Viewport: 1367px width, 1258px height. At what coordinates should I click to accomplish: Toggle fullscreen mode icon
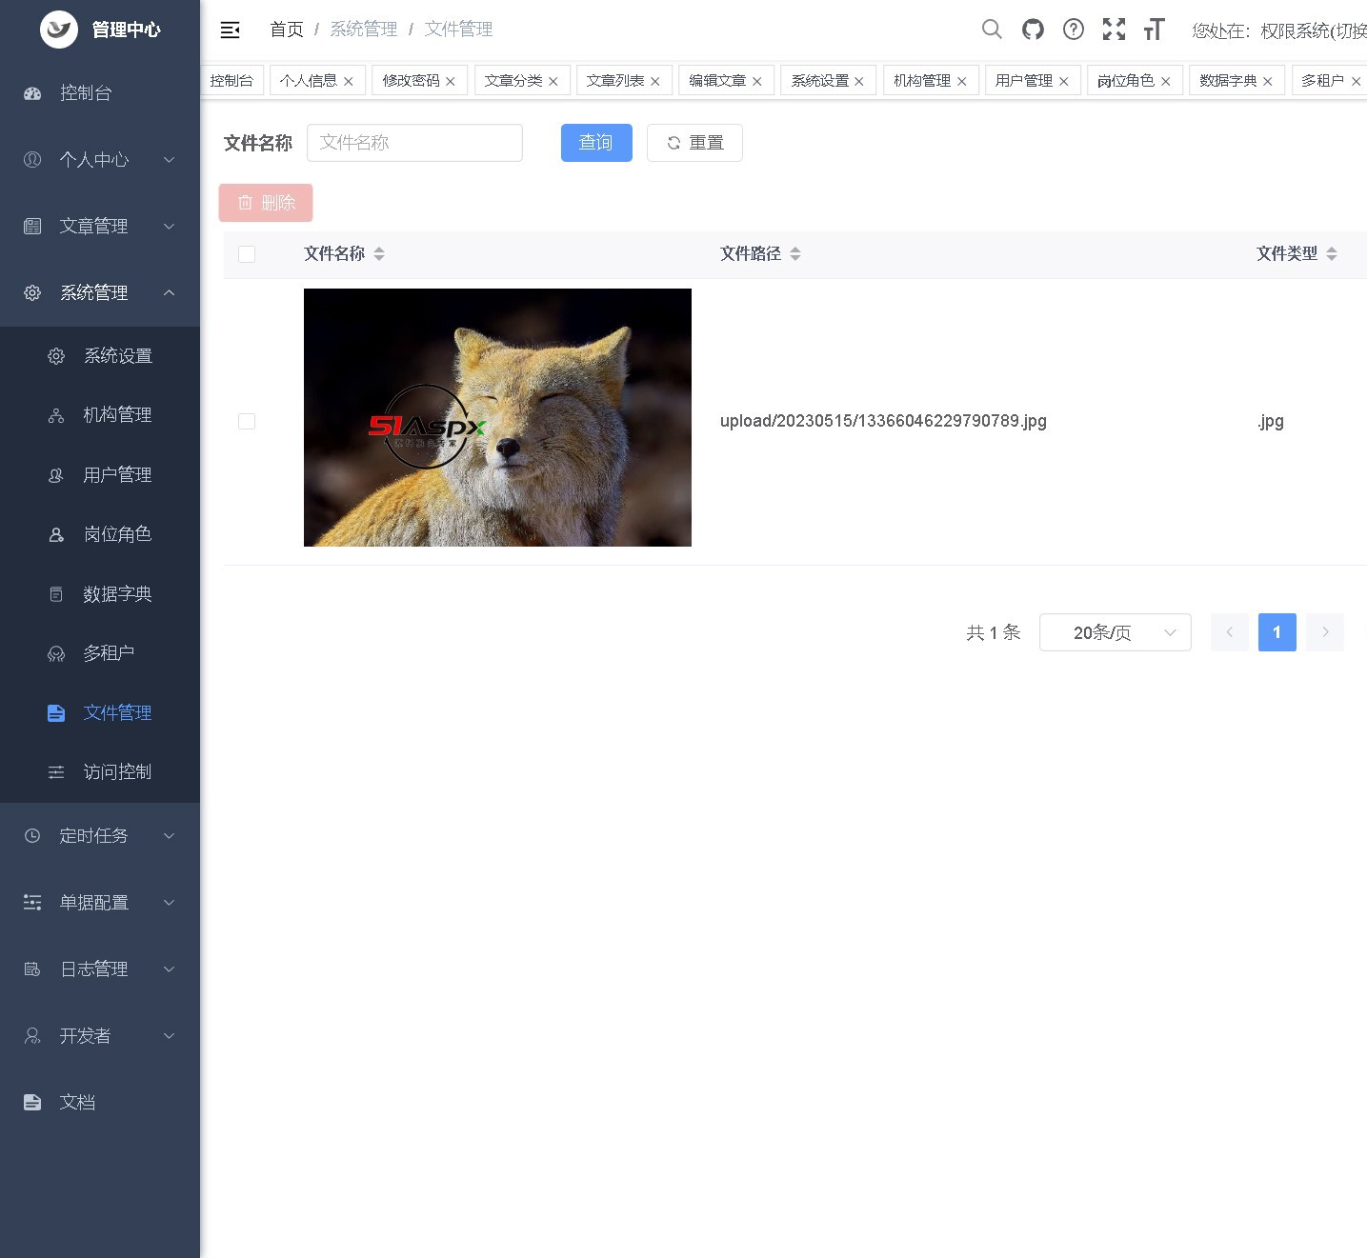coord(1114,30)
